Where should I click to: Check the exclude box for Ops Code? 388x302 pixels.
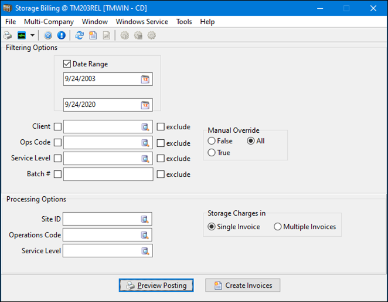click(161, 143)
